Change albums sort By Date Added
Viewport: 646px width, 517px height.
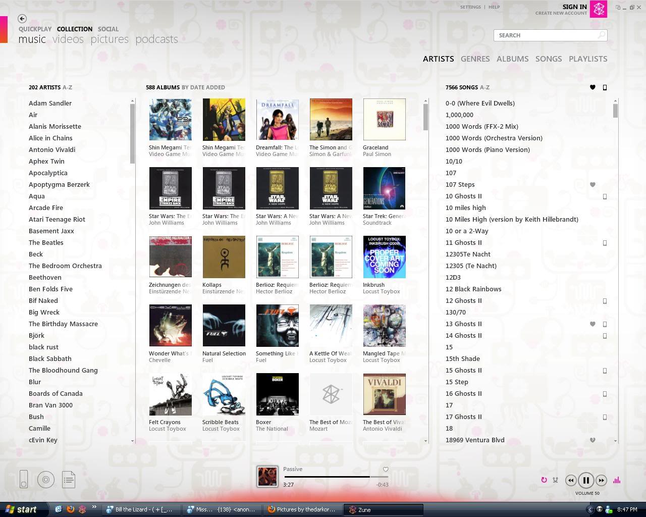click(x=203, y=87)
